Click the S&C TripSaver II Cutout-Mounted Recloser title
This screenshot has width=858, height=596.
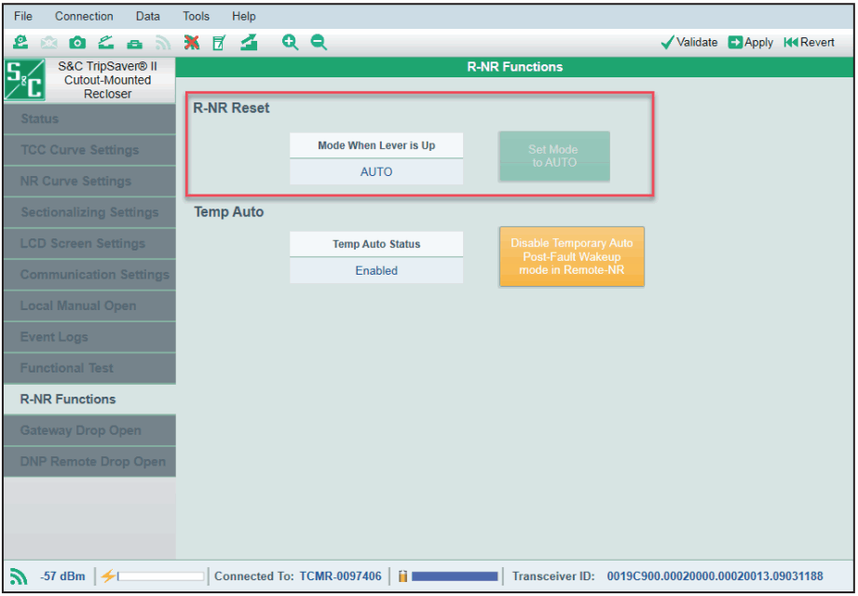point(107,80)
